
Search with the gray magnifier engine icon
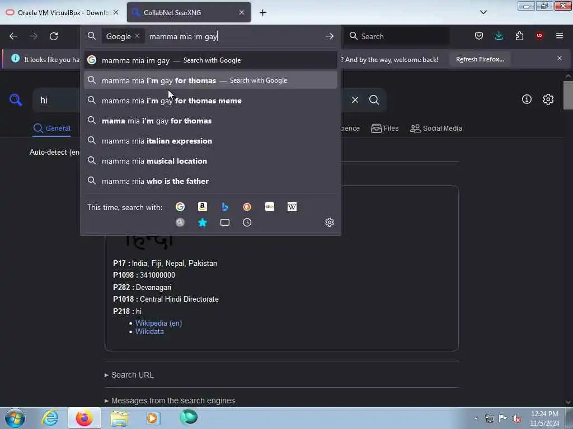180,222
